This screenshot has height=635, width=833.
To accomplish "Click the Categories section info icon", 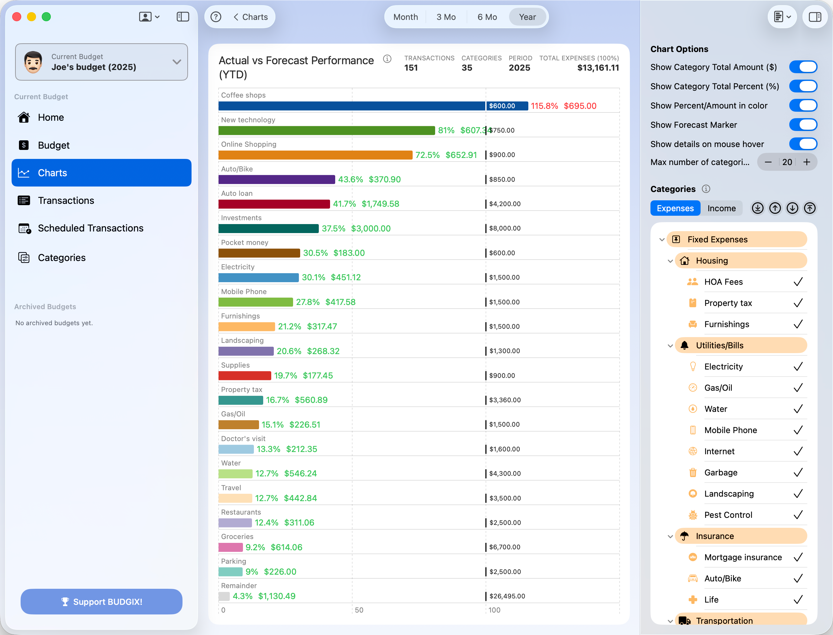I will coord(705,189).
